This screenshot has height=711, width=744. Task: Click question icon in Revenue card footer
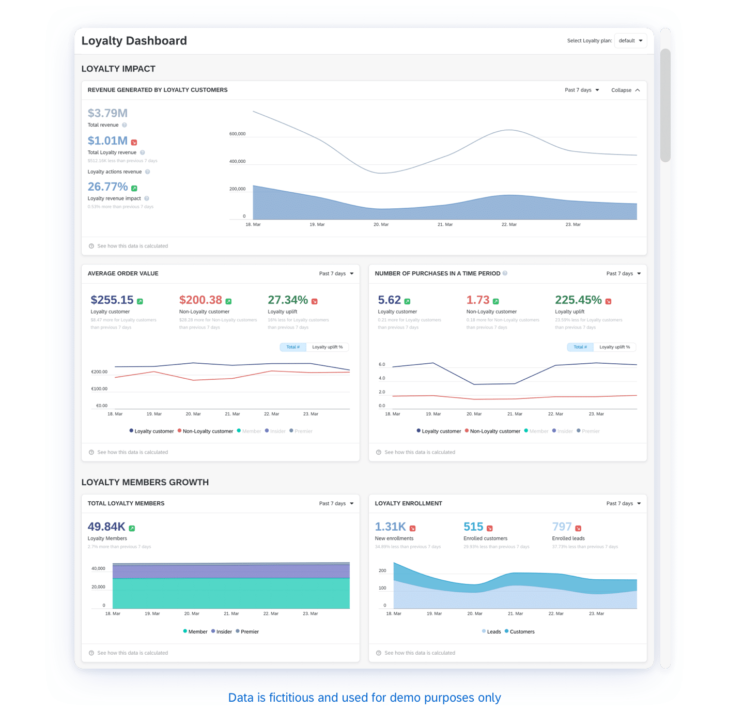click(91, 246)
